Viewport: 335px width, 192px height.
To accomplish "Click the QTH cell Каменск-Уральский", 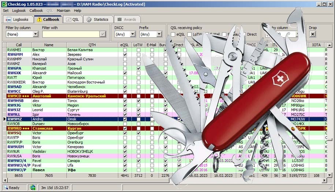I will tap(86, 96).
